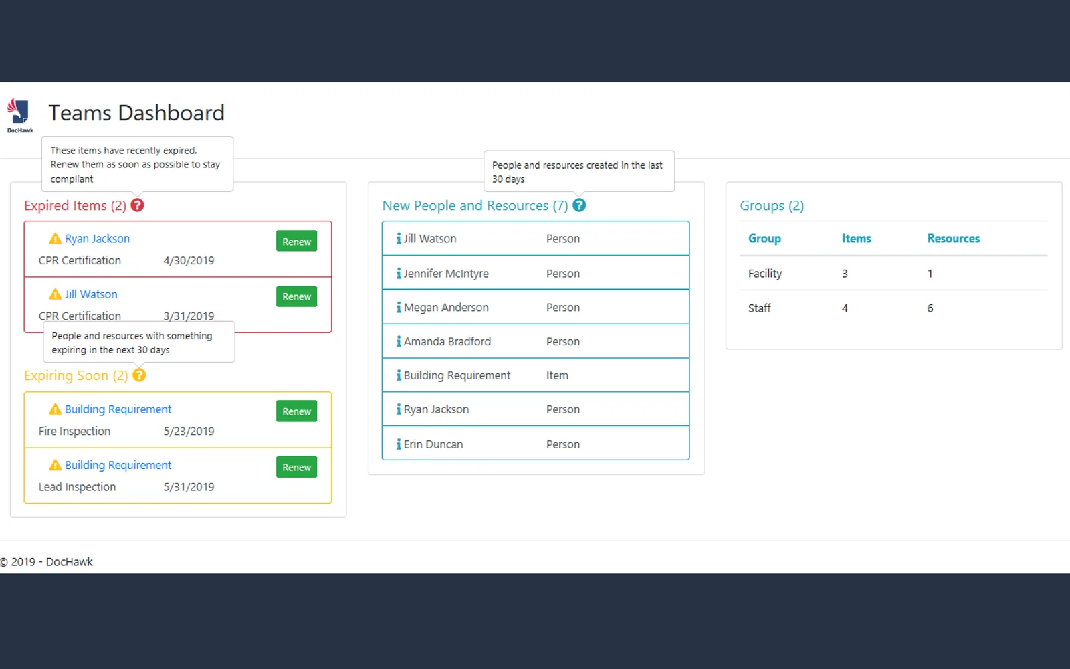The width and height of the screenshot is (1070, 669).
Task: Click the 5/23/2019 expiration date
Action: click(189, 432)
